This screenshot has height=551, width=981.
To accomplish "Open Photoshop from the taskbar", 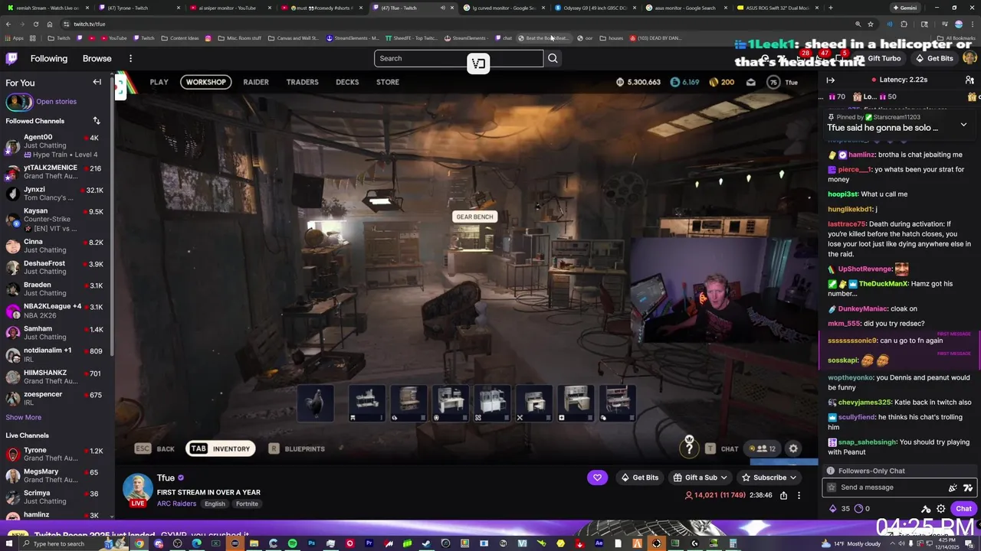I will pos(311,543).
